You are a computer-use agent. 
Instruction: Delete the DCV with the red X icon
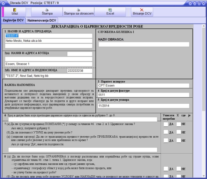(142, 10)
